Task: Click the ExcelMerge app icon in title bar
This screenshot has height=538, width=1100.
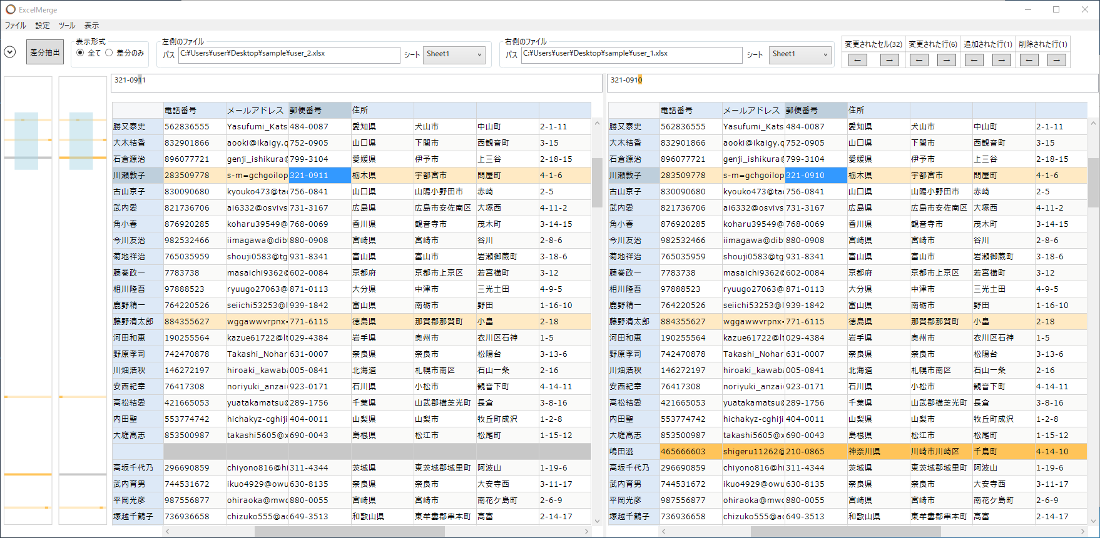Action: (x=10, y=9)
